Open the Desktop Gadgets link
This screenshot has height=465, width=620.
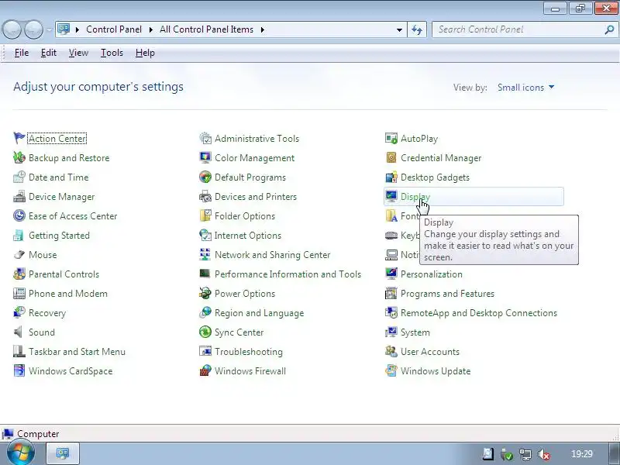pos(435,177)
